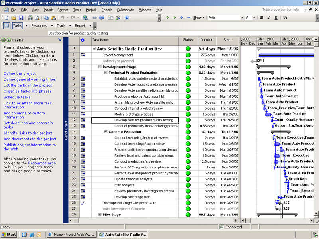The width and height of the screenshot is (319, 239).
Task: Click the Outdent green left arrow
Action: pyautogui.click(x=167, y=18)
